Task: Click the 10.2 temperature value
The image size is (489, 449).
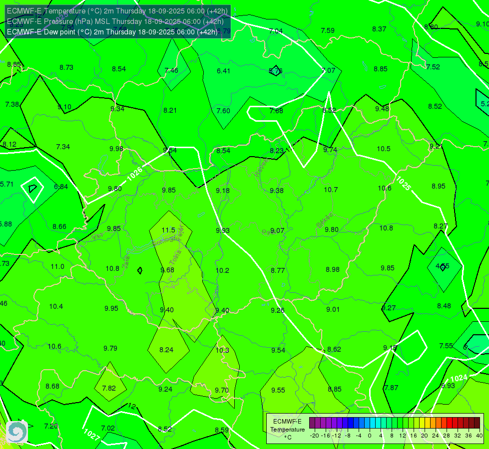Action: point(222,270)
